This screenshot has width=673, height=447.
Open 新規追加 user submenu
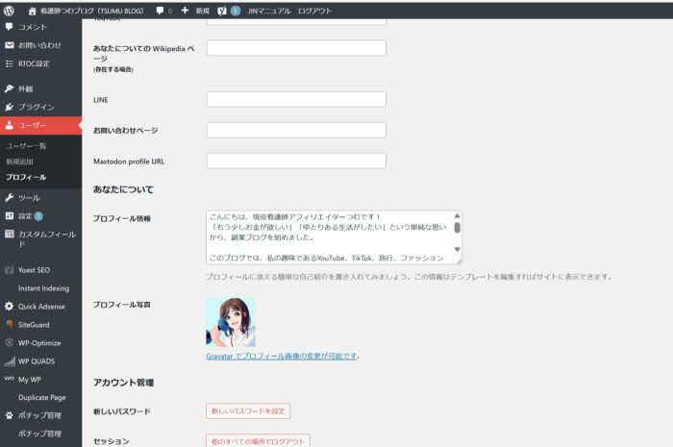click(19, 161)
